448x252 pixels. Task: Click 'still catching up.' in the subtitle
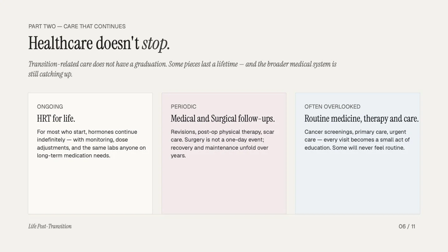click(x=50, y=74)
